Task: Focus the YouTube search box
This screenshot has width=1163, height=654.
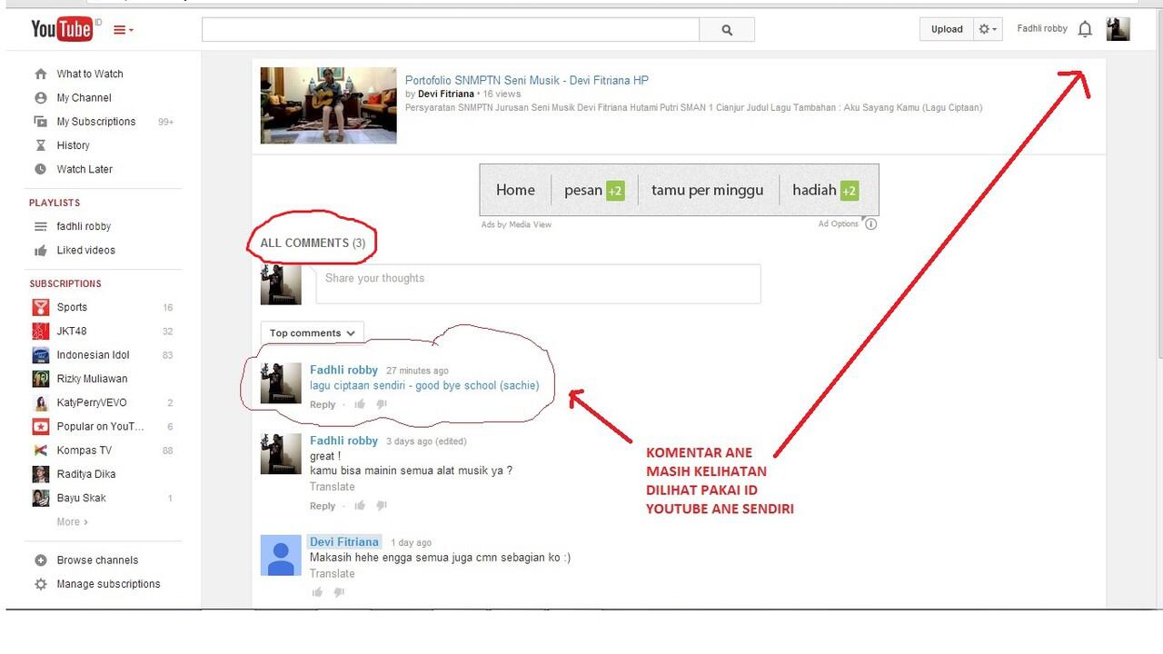Action: (x=451, y=30)
